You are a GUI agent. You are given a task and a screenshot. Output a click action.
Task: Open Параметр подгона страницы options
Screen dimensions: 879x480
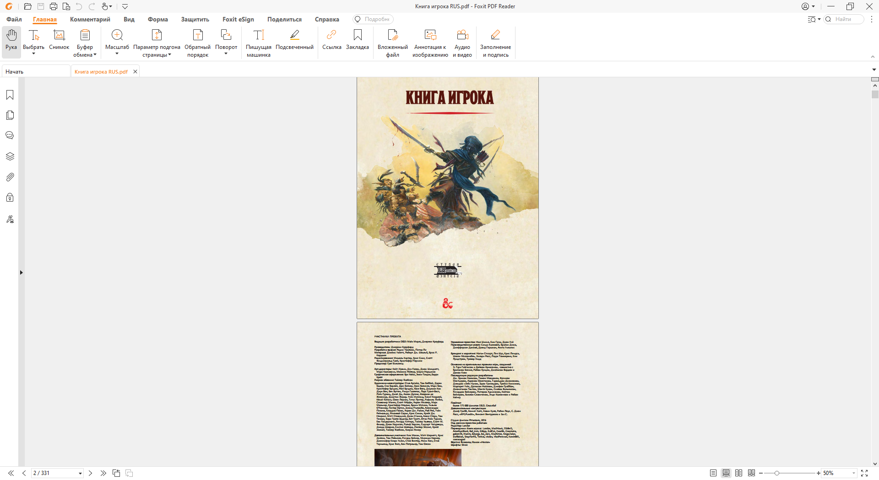pyautogui.click(x=157, y=43)
